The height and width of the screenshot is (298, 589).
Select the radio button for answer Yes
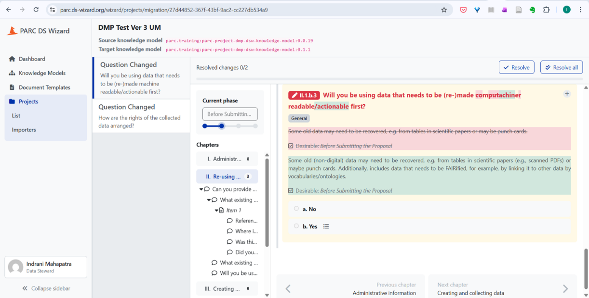point(296,226)
